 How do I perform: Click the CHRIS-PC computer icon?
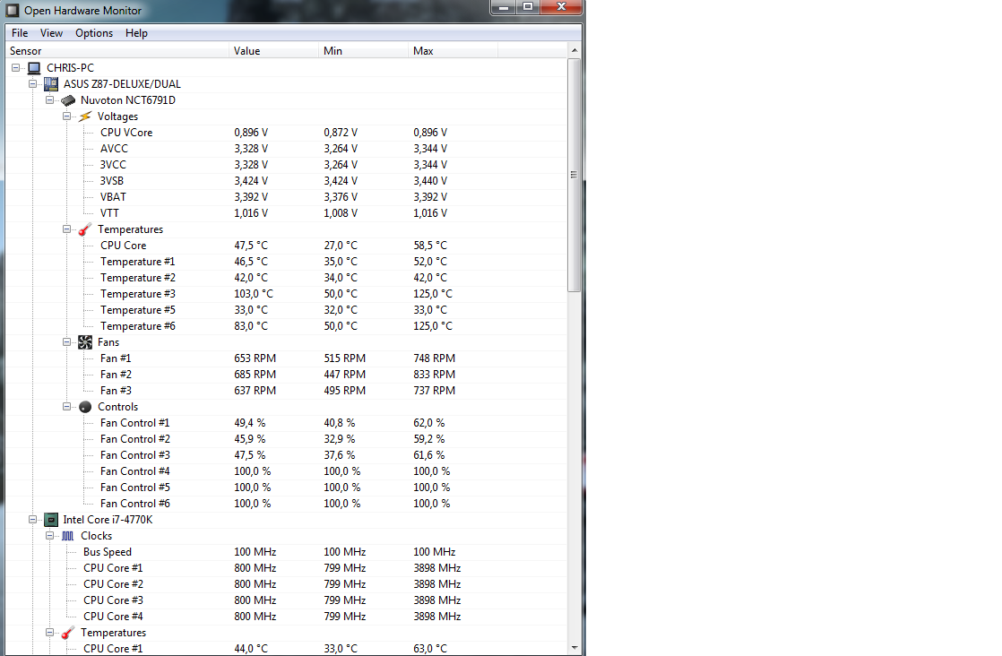click(35, 68)
